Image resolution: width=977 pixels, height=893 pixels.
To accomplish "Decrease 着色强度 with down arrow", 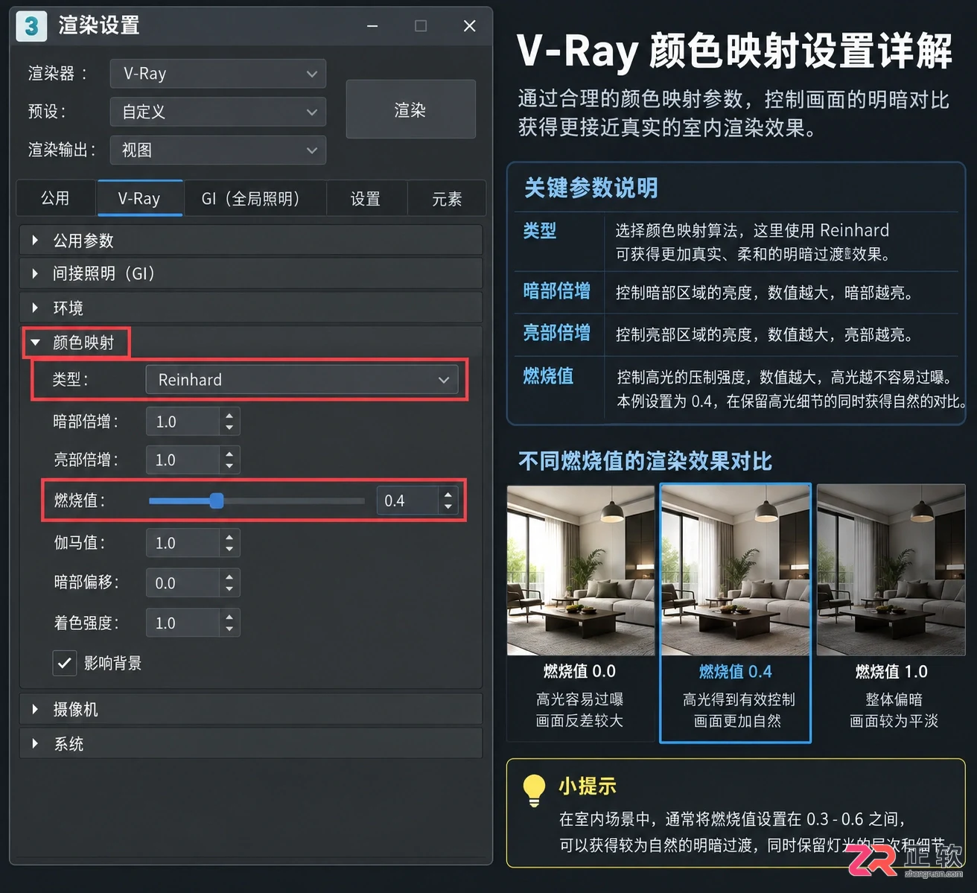I will (229, 629).
